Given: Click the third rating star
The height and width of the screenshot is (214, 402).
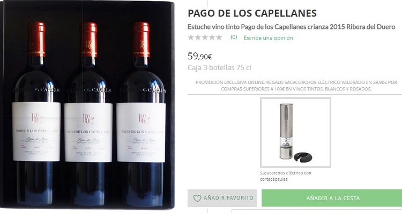Looking at the screenshot, I should tap(205, 37).
